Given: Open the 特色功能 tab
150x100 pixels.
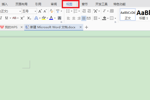Looking at the screenshot, I should click(119, 4).
